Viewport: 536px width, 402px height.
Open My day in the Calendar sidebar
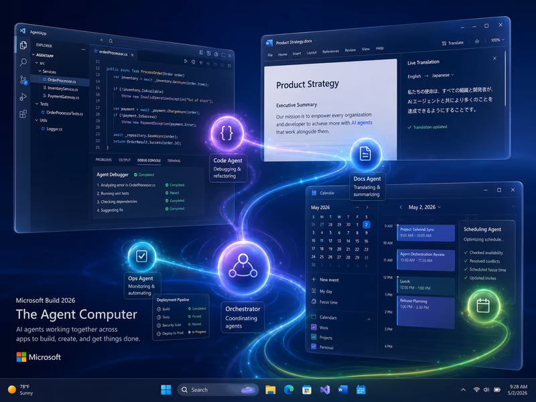[322, 291]
